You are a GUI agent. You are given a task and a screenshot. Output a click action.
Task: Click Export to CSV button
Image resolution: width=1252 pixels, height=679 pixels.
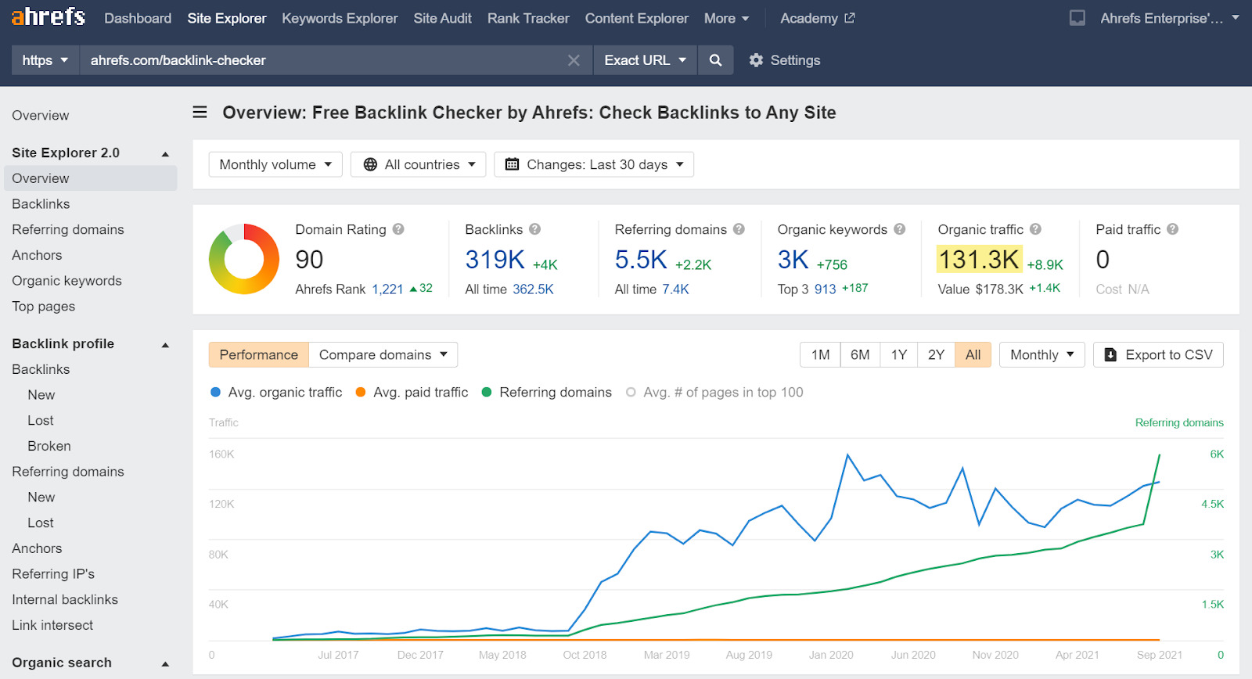[x=1158, y=355]
